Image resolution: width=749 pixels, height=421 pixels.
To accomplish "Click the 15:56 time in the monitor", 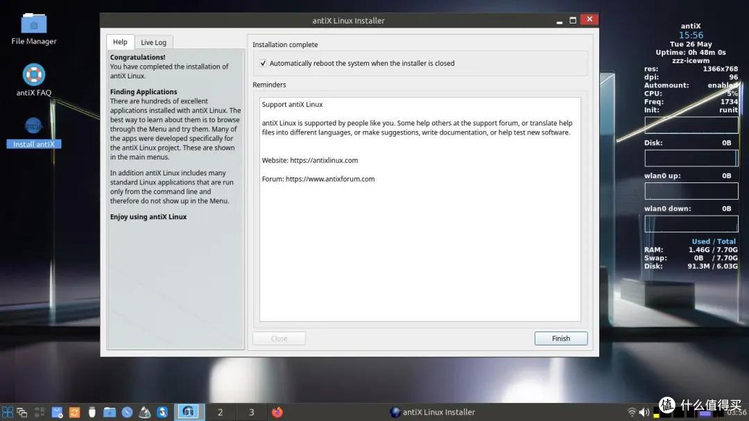I will 691,35.
